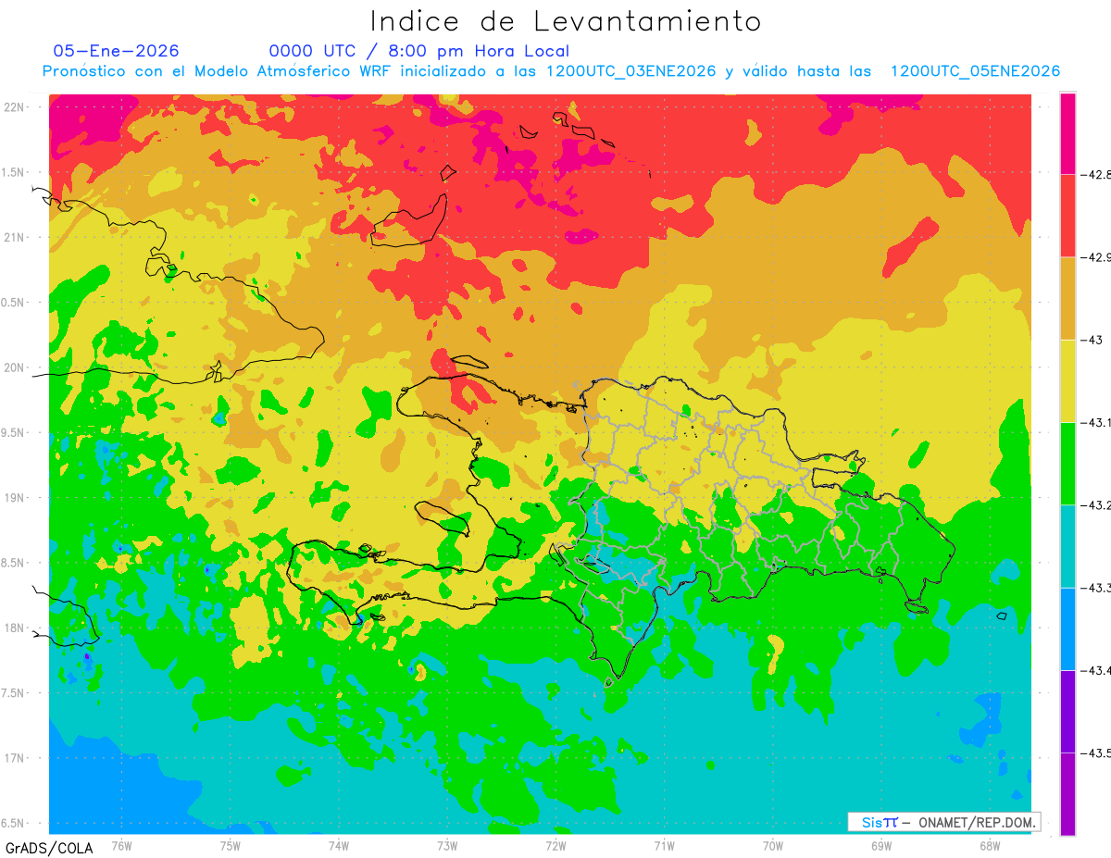Click the longitude label "70W"

[773, 846]
